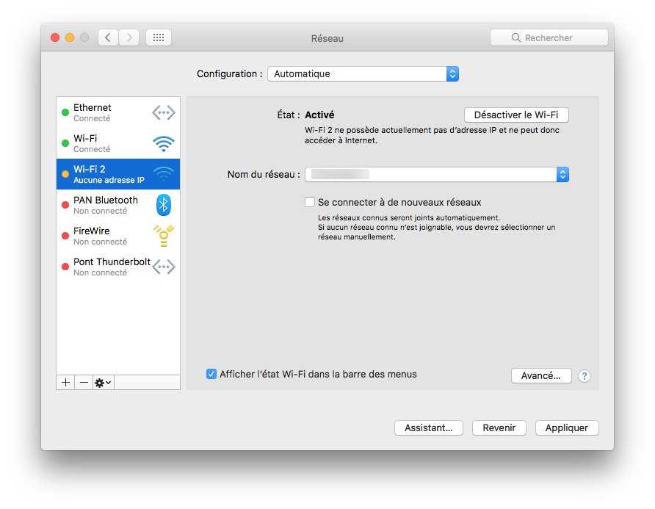
Task: Select the FireWire service
Action: (118, 236)
